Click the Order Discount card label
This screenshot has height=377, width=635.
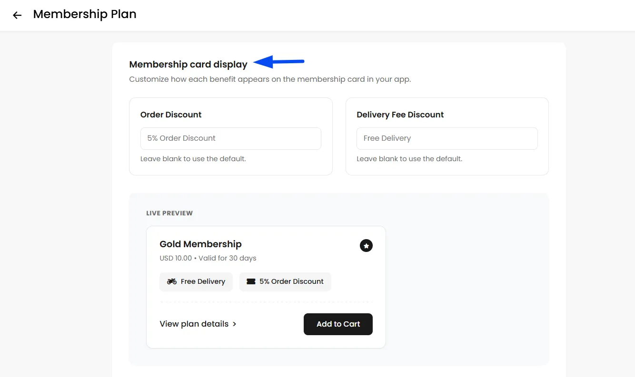pos(171,115)
